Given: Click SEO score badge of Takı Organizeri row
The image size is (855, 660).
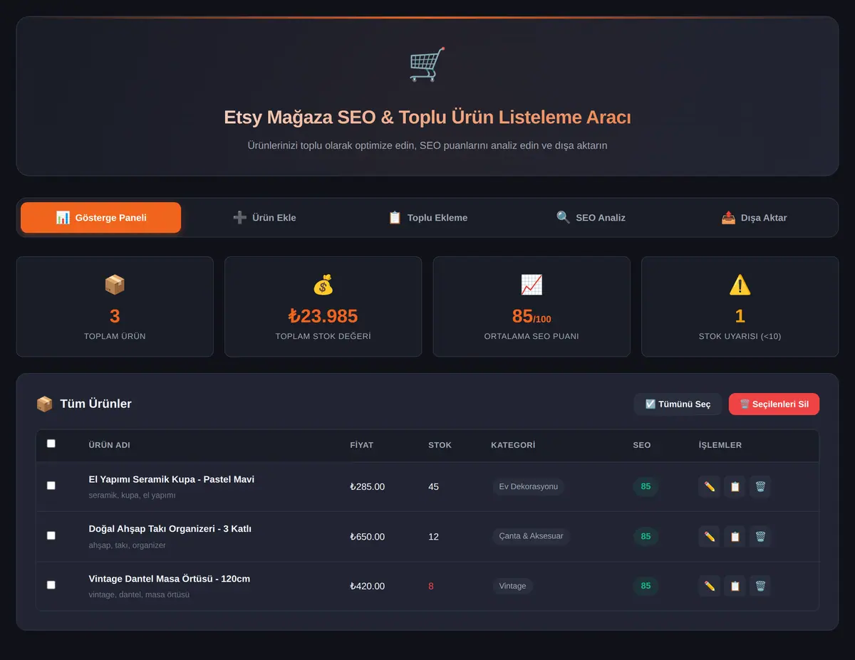Looking at the screenshot, I should (x=646, y=536).
